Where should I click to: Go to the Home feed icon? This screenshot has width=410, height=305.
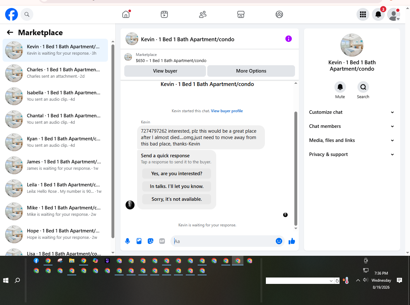[x=126, y=14]
